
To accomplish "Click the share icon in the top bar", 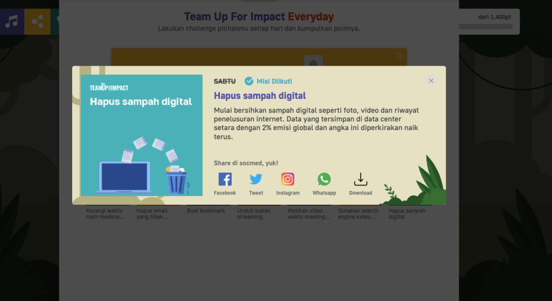I will coord(37,21).
